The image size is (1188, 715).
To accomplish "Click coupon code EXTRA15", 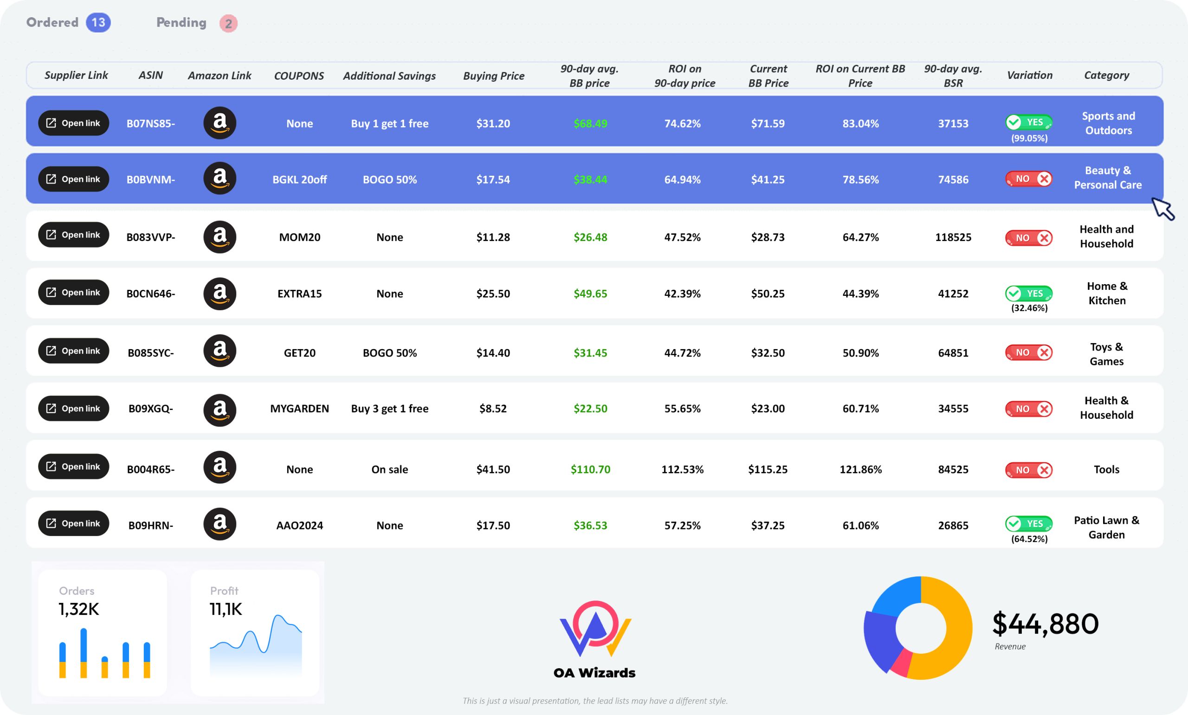I will [x=299, y=294].
